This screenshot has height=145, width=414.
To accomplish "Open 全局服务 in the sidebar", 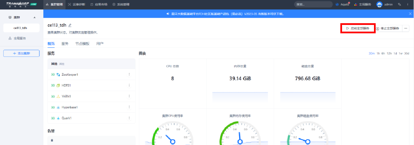I will click(x=17, y=38).
